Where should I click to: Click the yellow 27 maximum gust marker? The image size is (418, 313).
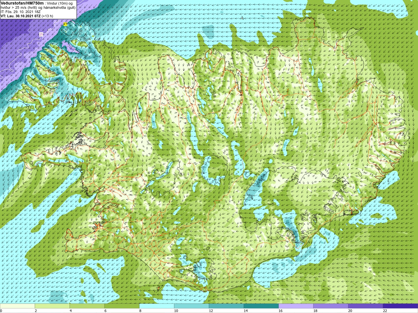(65, 24)
